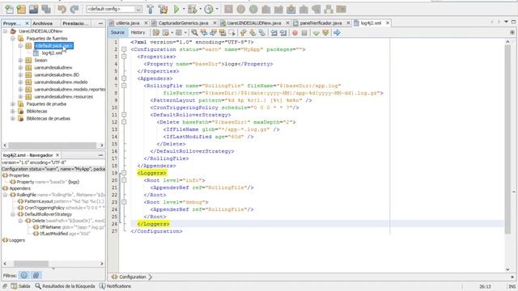Screen dimensions: 518x291
Task: Switch to the CapturadorGenerico.java tab
Action: coord(184,23)
